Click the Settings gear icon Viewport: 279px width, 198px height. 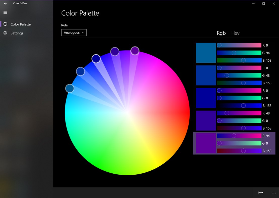tap(5, 33)
